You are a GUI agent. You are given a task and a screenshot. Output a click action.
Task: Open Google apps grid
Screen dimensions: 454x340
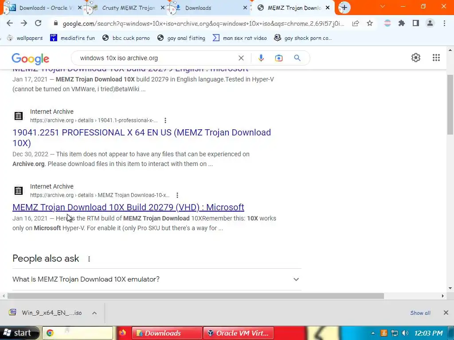pyautogui.click(x=436, y=58)
